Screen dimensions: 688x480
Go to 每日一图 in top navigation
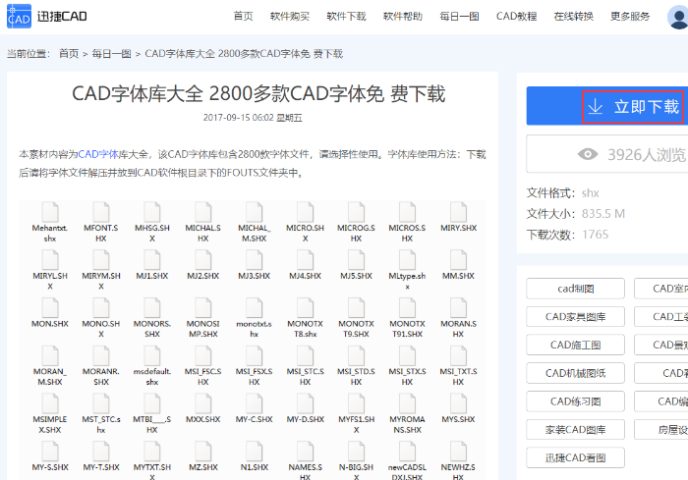[459, 17]
